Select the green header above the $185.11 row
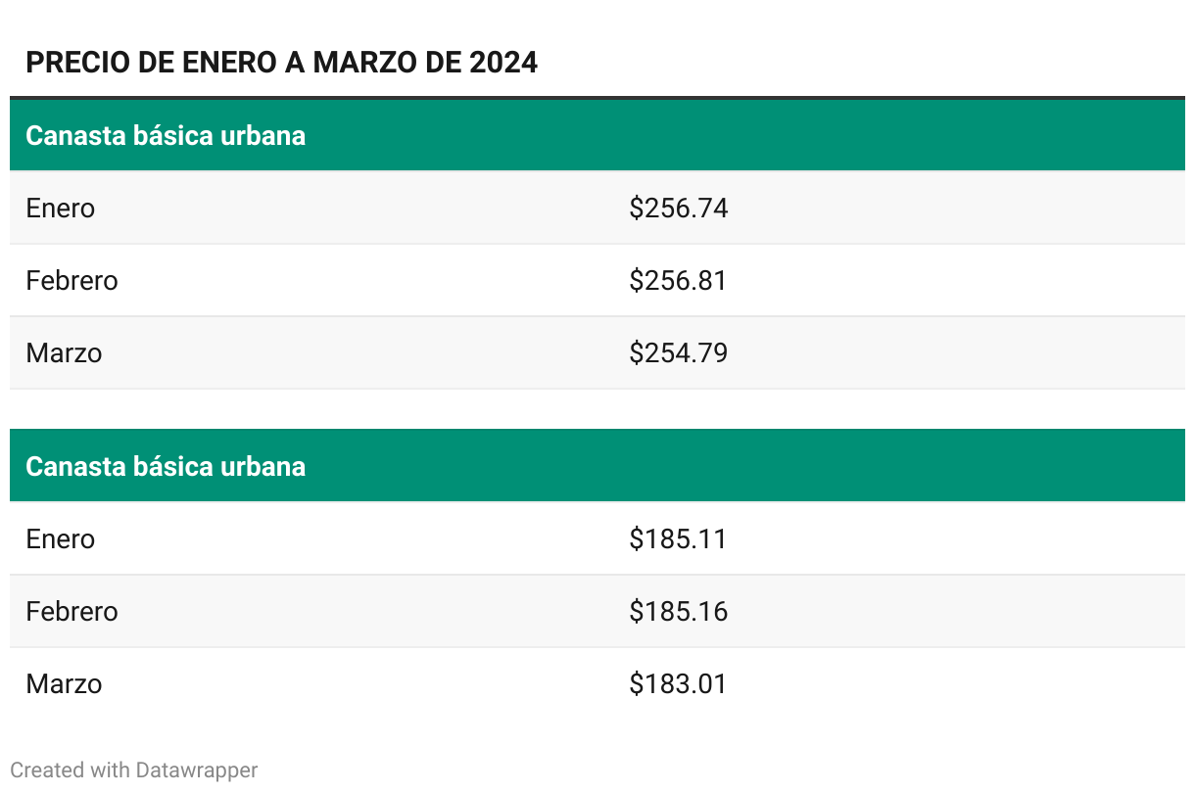Screen dimensions: 1195x793 point(597,466)
